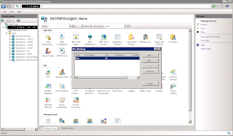The height and width of the screenshot is (136, 233).
Task: Click the View Sites action link
Action: pos(205,40)
